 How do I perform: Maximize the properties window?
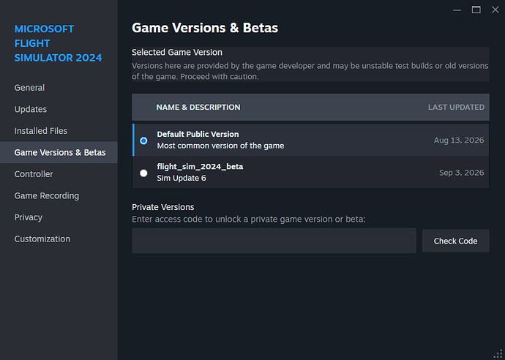[x=476, y=10]
